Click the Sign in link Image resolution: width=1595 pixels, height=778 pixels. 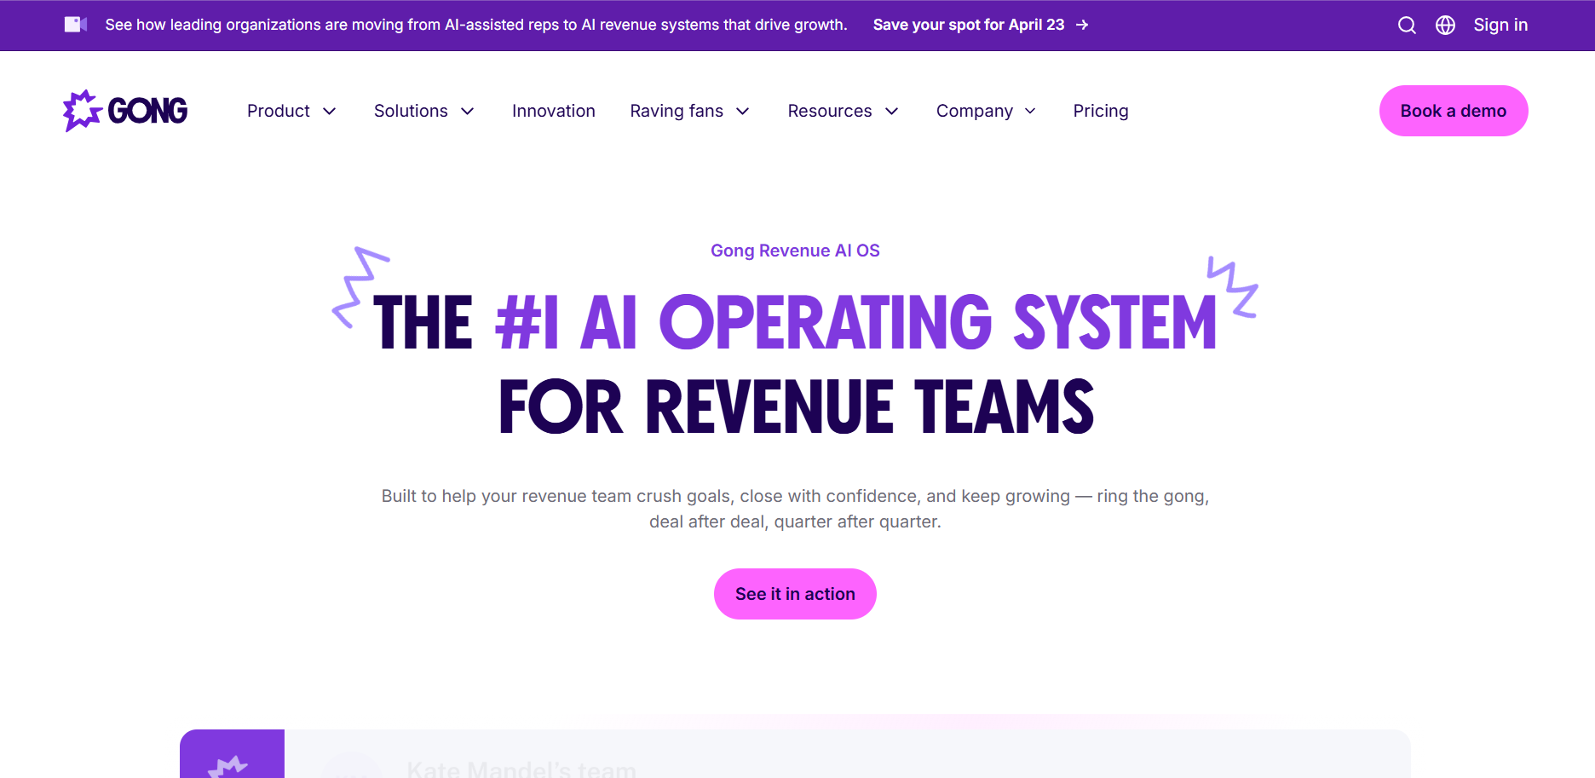(x=1500, y=26)
